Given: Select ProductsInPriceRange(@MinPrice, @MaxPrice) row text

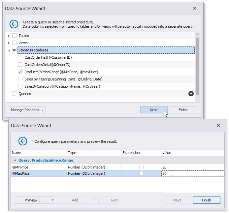Looking at the screenshot, I should (61, 72).
